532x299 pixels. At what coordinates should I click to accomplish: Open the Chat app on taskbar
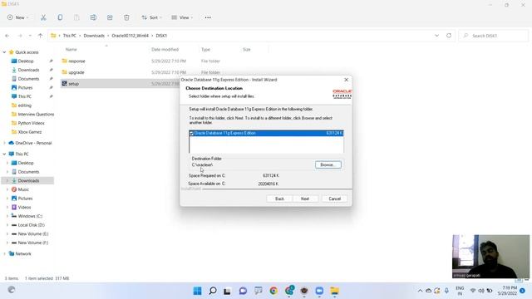(243, 291)
